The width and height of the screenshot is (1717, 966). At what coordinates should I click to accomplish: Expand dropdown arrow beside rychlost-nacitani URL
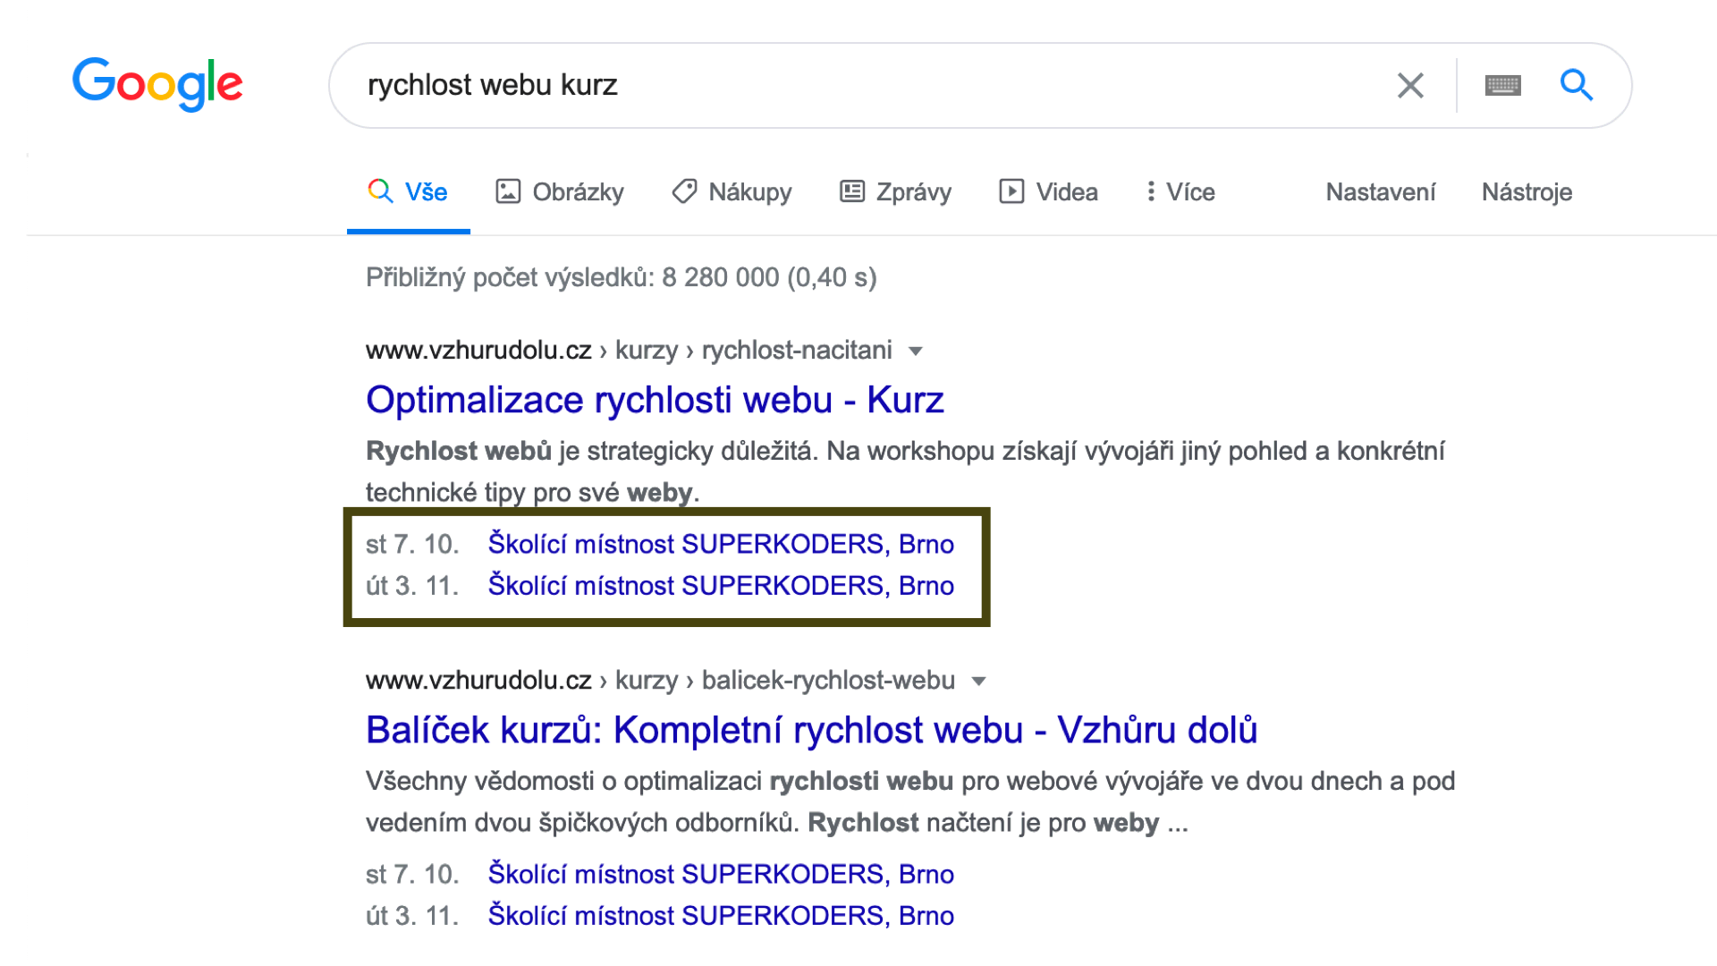click(915, 351)
